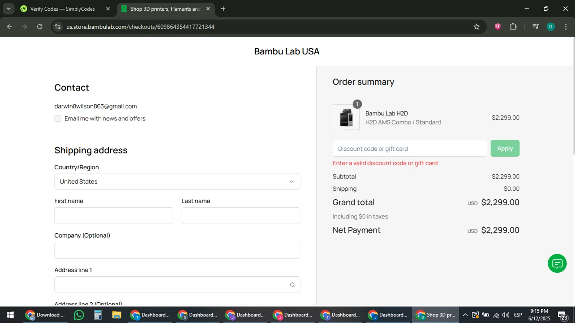
Task: Open the media control icon in toolbar
Action: coord(536,27)
